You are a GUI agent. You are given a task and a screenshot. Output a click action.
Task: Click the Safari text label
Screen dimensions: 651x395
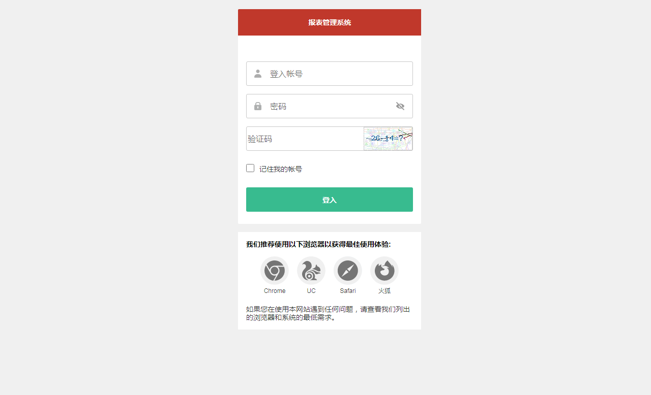click(348, 291)
